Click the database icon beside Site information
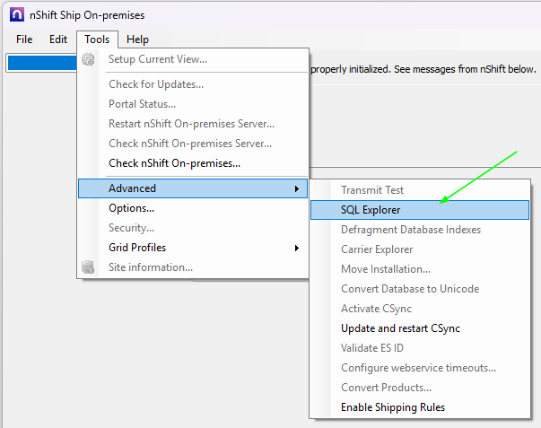This screenshot has width=541, height=428. point(88,267)
